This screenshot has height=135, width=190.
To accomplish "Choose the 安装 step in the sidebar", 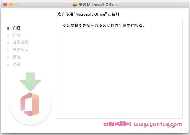I will point(16,57).
